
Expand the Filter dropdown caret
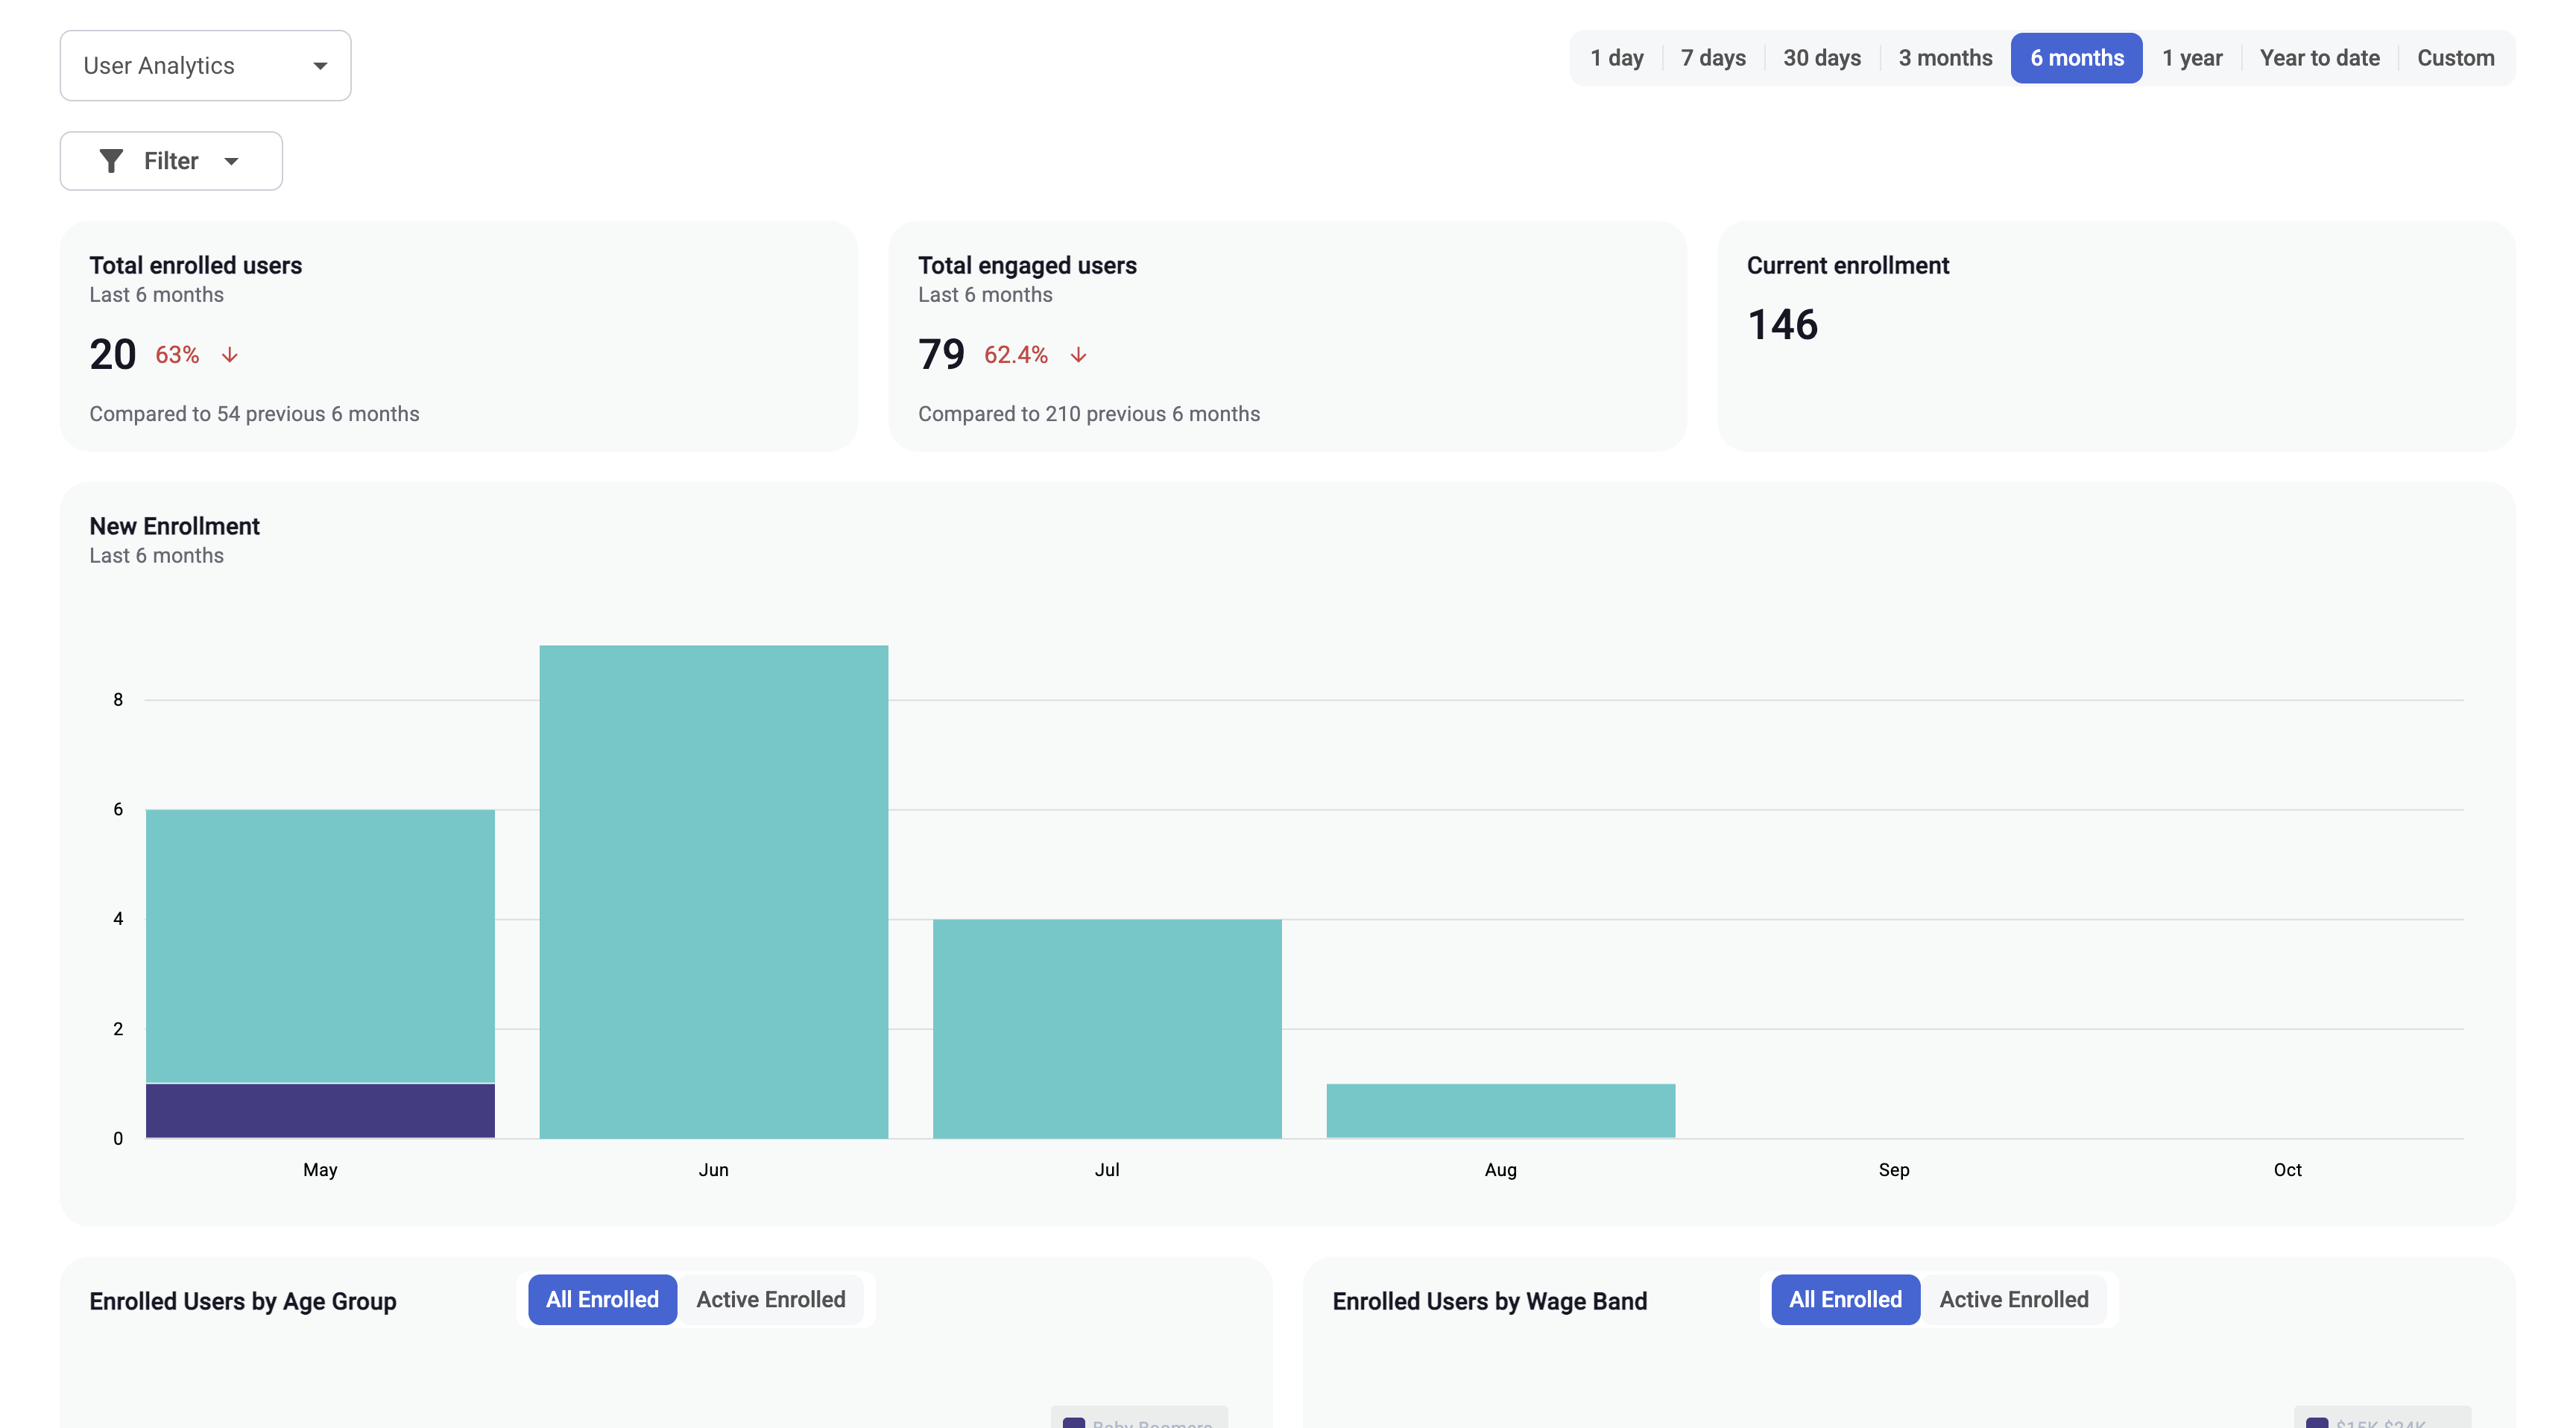(232, 161)
